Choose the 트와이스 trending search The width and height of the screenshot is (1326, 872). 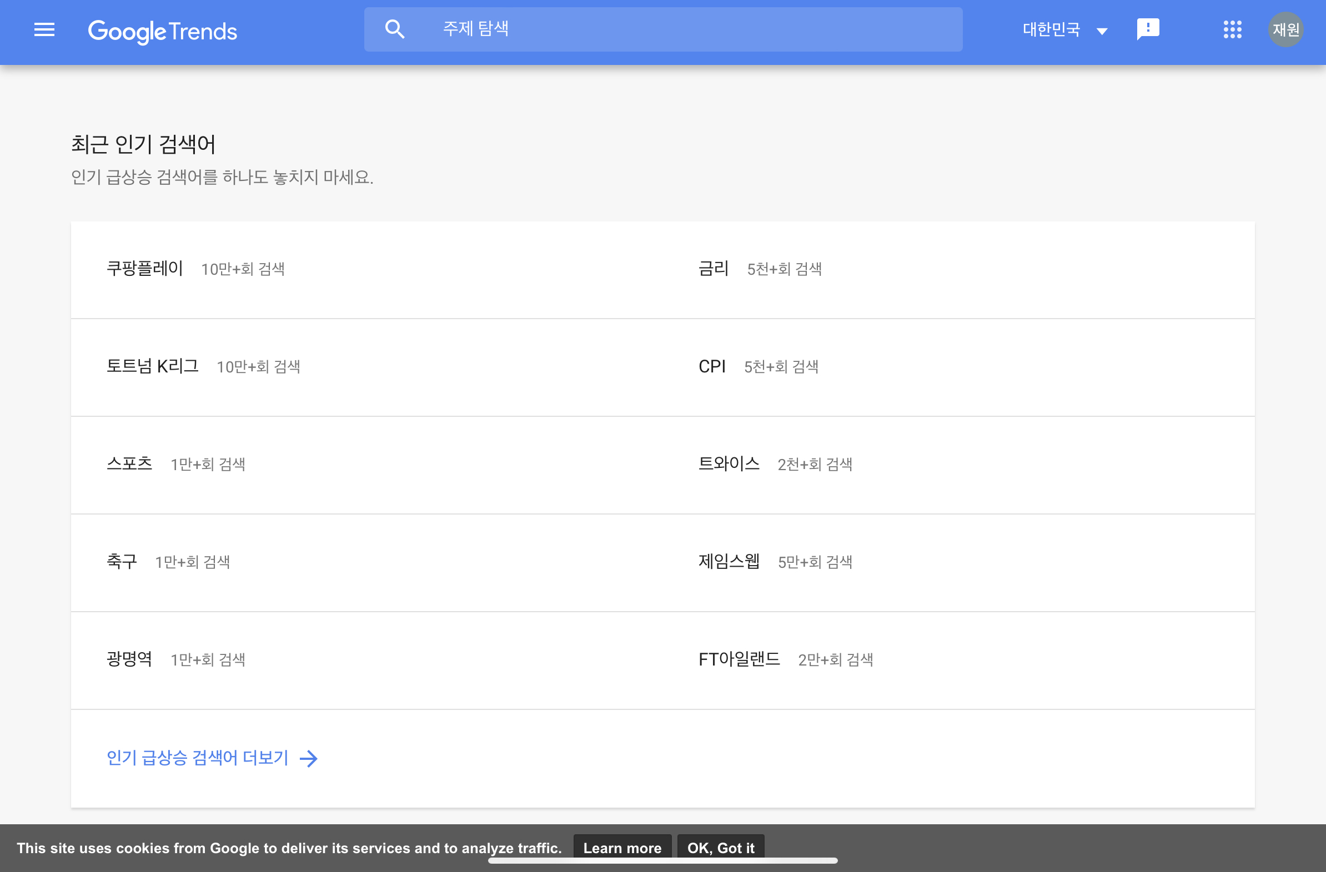pyautogui.click(x=729, y=464)
